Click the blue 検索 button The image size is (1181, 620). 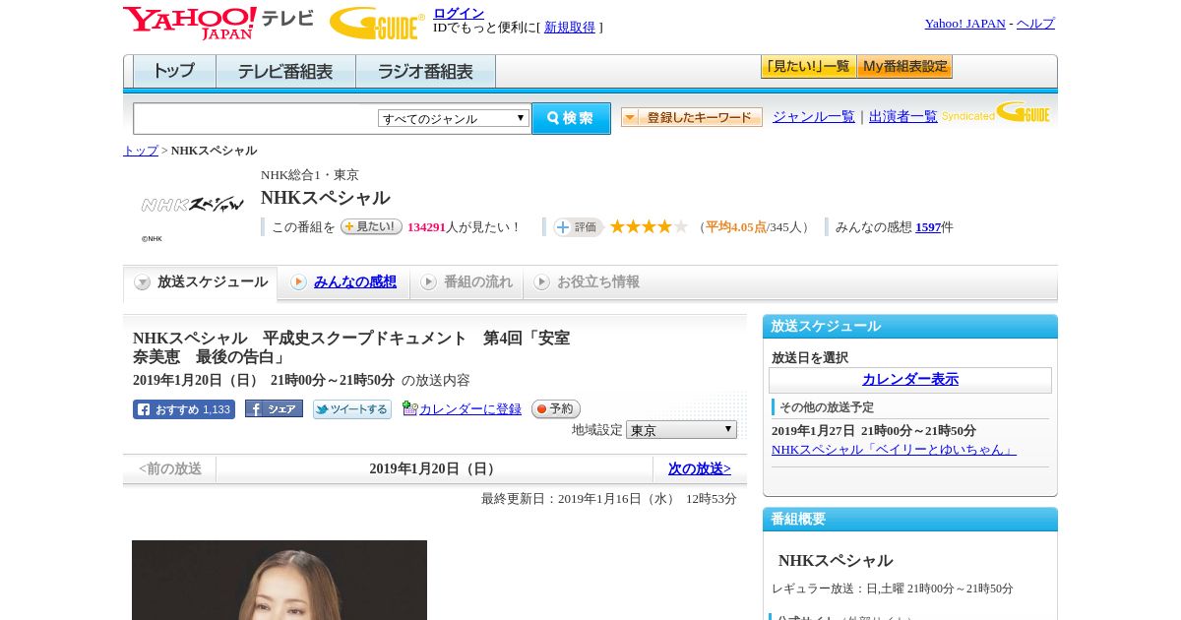pos(571,118)
